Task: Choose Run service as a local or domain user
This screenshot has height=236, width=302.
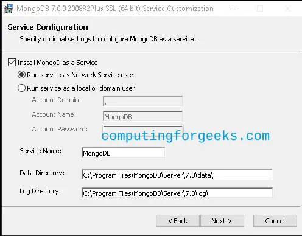Action: coord(21,88)
